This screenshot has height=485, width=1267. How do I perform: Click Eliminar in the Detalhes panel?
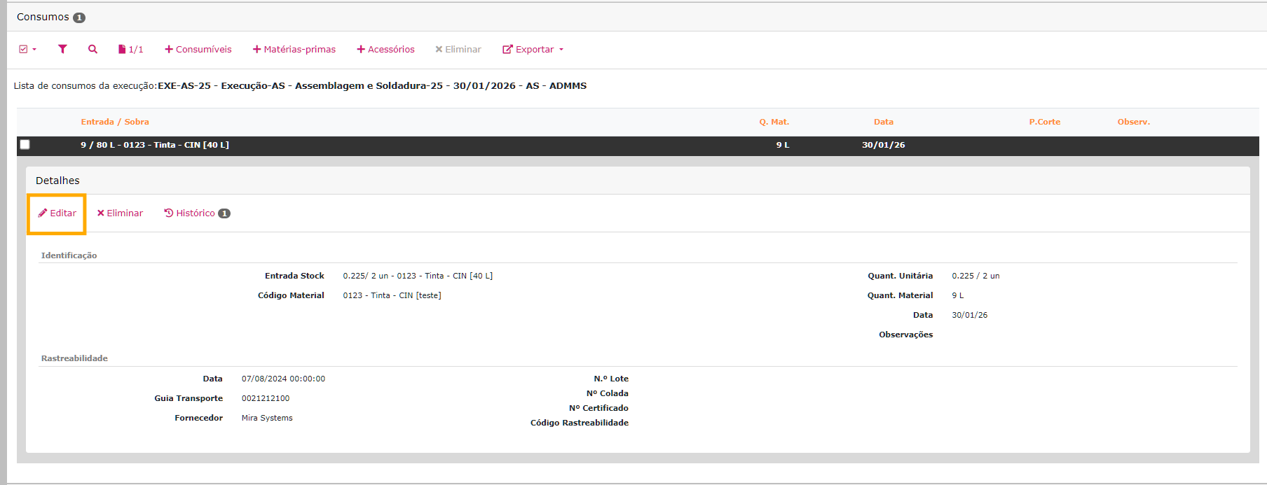coord(120,213)
